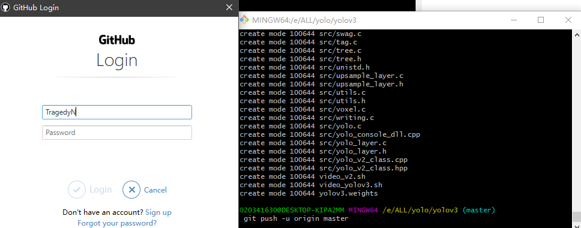
Task: Click the Login checkmark button
Action: point(77,190)
